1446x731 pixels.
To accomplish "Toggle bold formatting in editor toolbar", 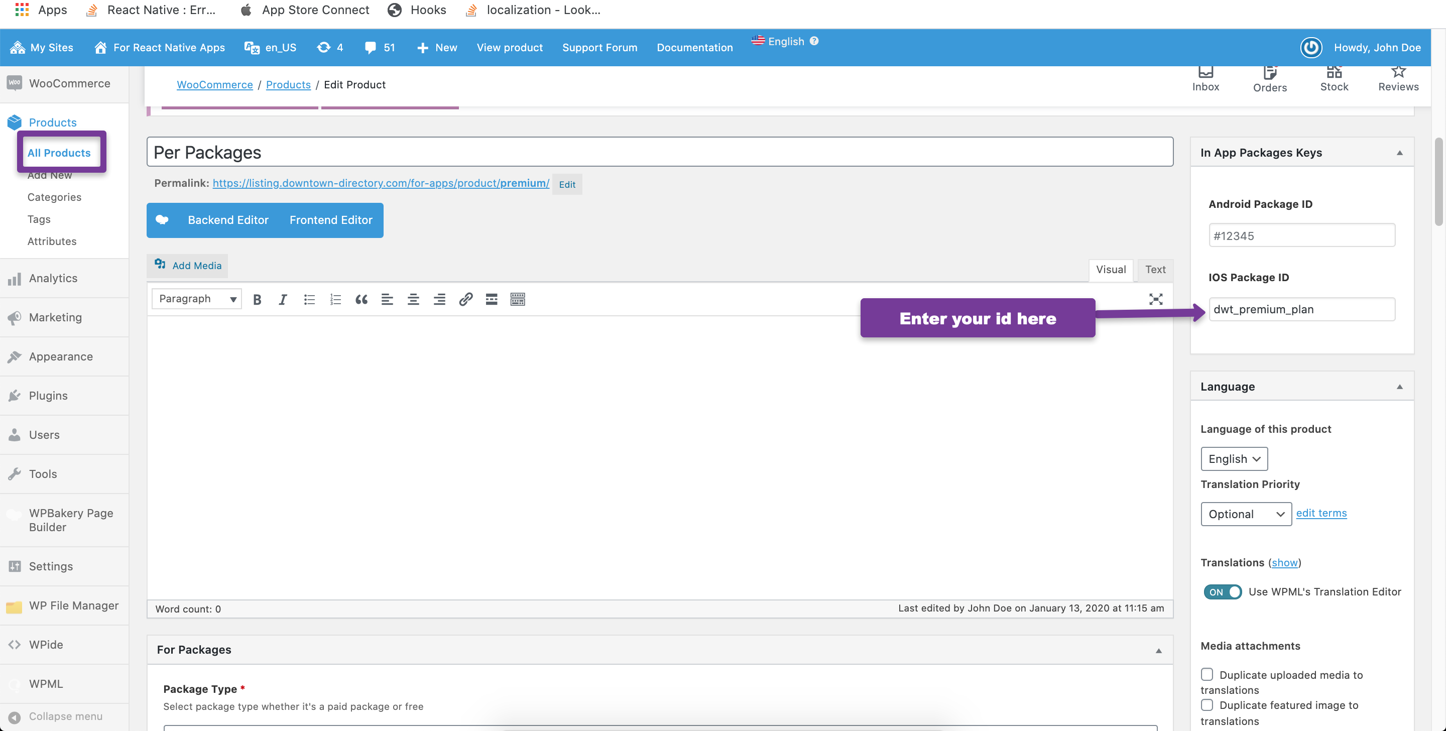I will [257, 299].
